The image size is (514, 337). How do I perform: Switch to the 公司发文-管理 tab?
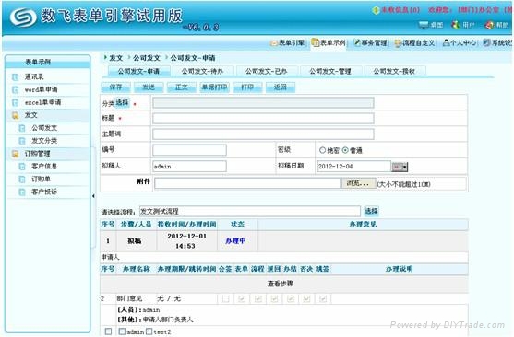tap(330, 71)
